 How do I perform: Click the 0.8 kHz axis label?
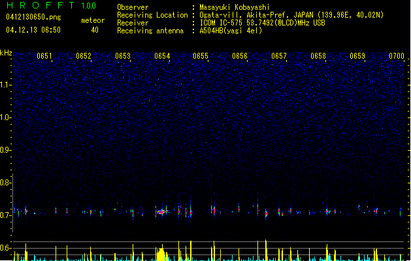[x=5, y=183]
